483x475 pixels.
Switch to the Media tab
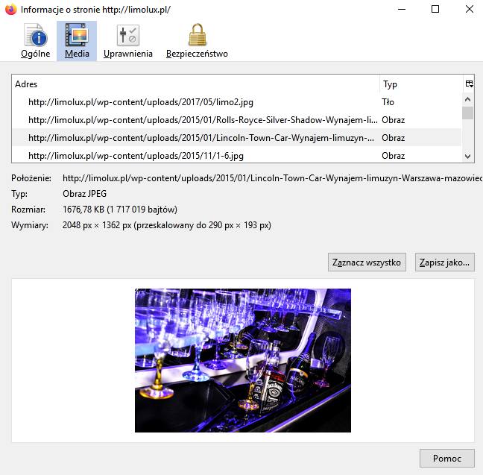pos(77,41)
